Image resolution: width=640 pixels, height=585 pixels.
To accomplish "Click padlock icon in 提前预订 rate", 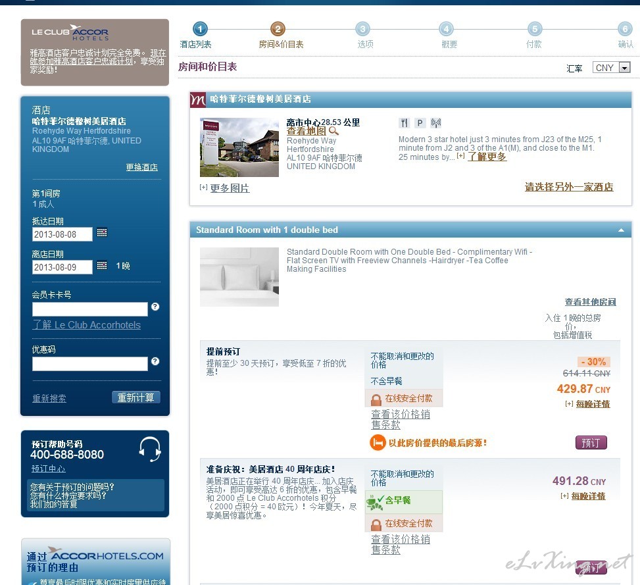I will click(376, 399).
